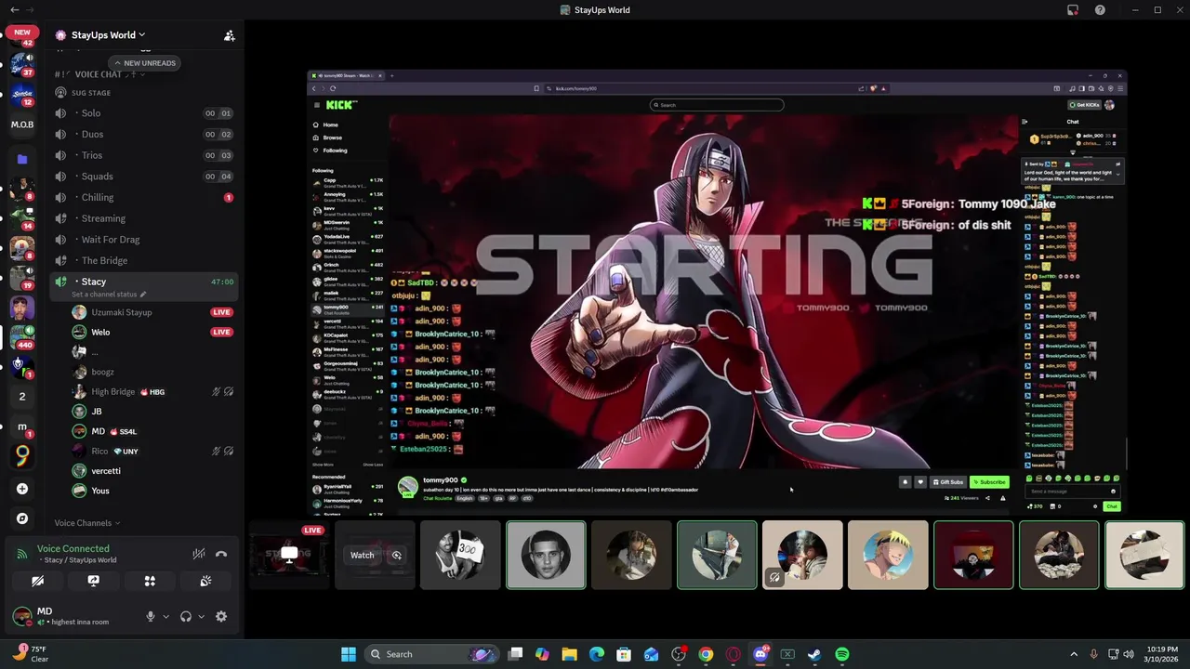Follow the channel with heart icon
This screenshot has width=1190, height=669.
[920, 482]
